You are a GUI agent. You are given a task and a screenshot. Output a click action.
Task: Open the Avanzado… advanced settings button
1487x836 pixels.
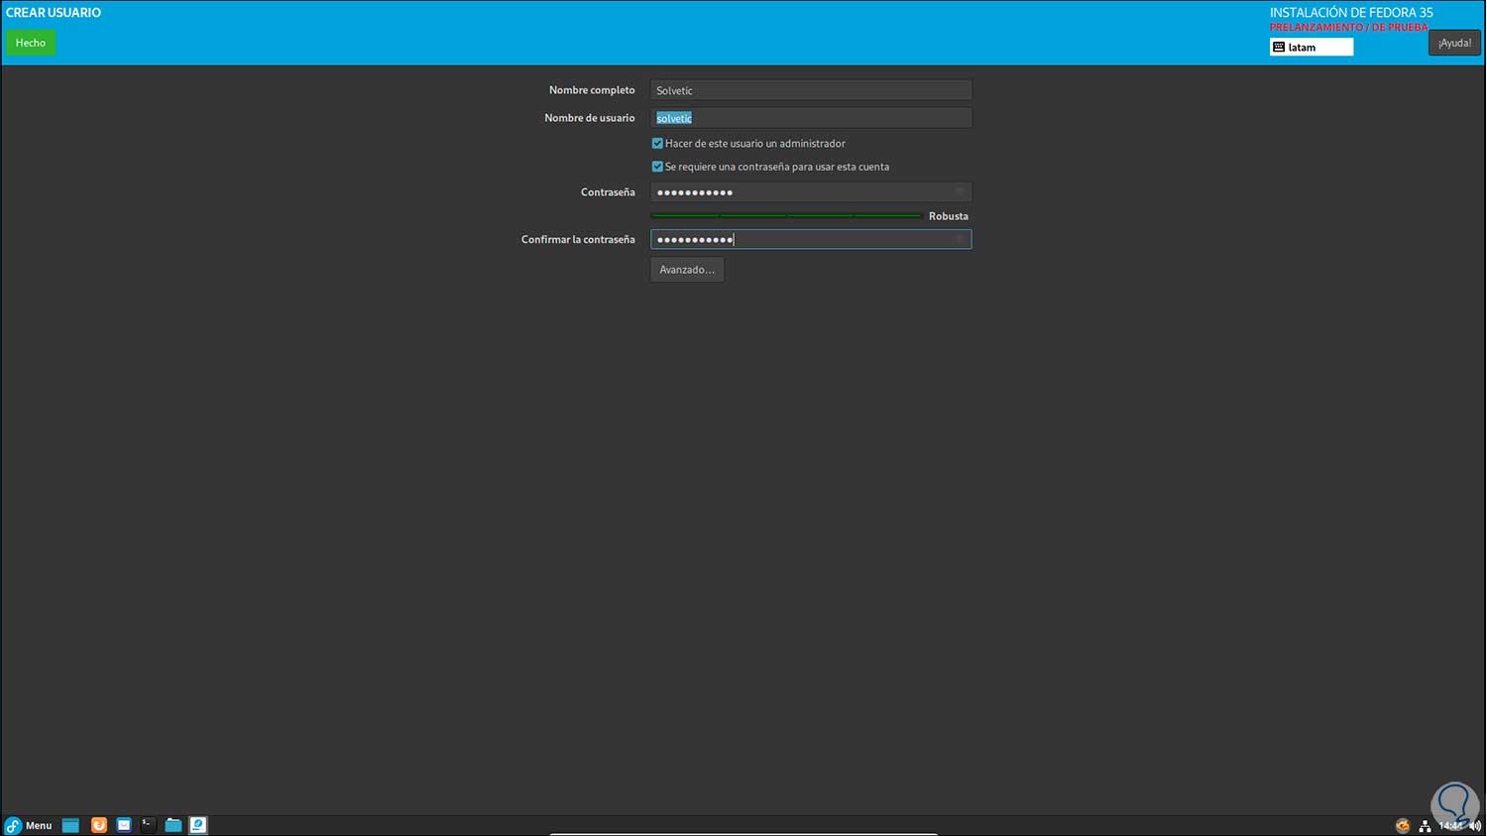pyautogui.click(x=687, y=270)
